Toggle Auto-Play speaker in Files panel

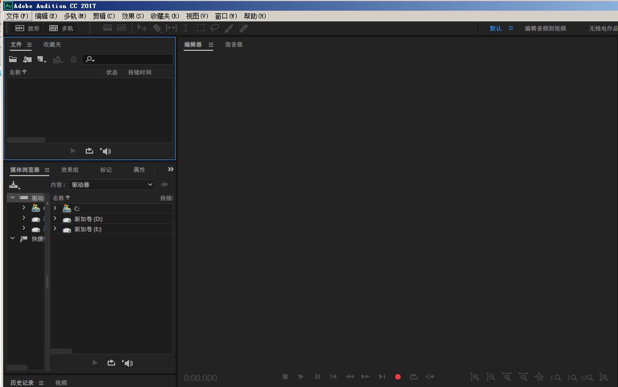point(105,151)
